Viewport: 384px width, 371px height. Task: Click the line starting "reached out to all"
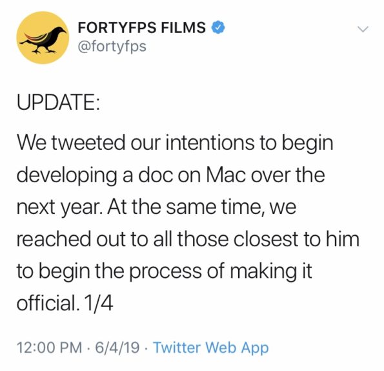(x=188, y=239)
